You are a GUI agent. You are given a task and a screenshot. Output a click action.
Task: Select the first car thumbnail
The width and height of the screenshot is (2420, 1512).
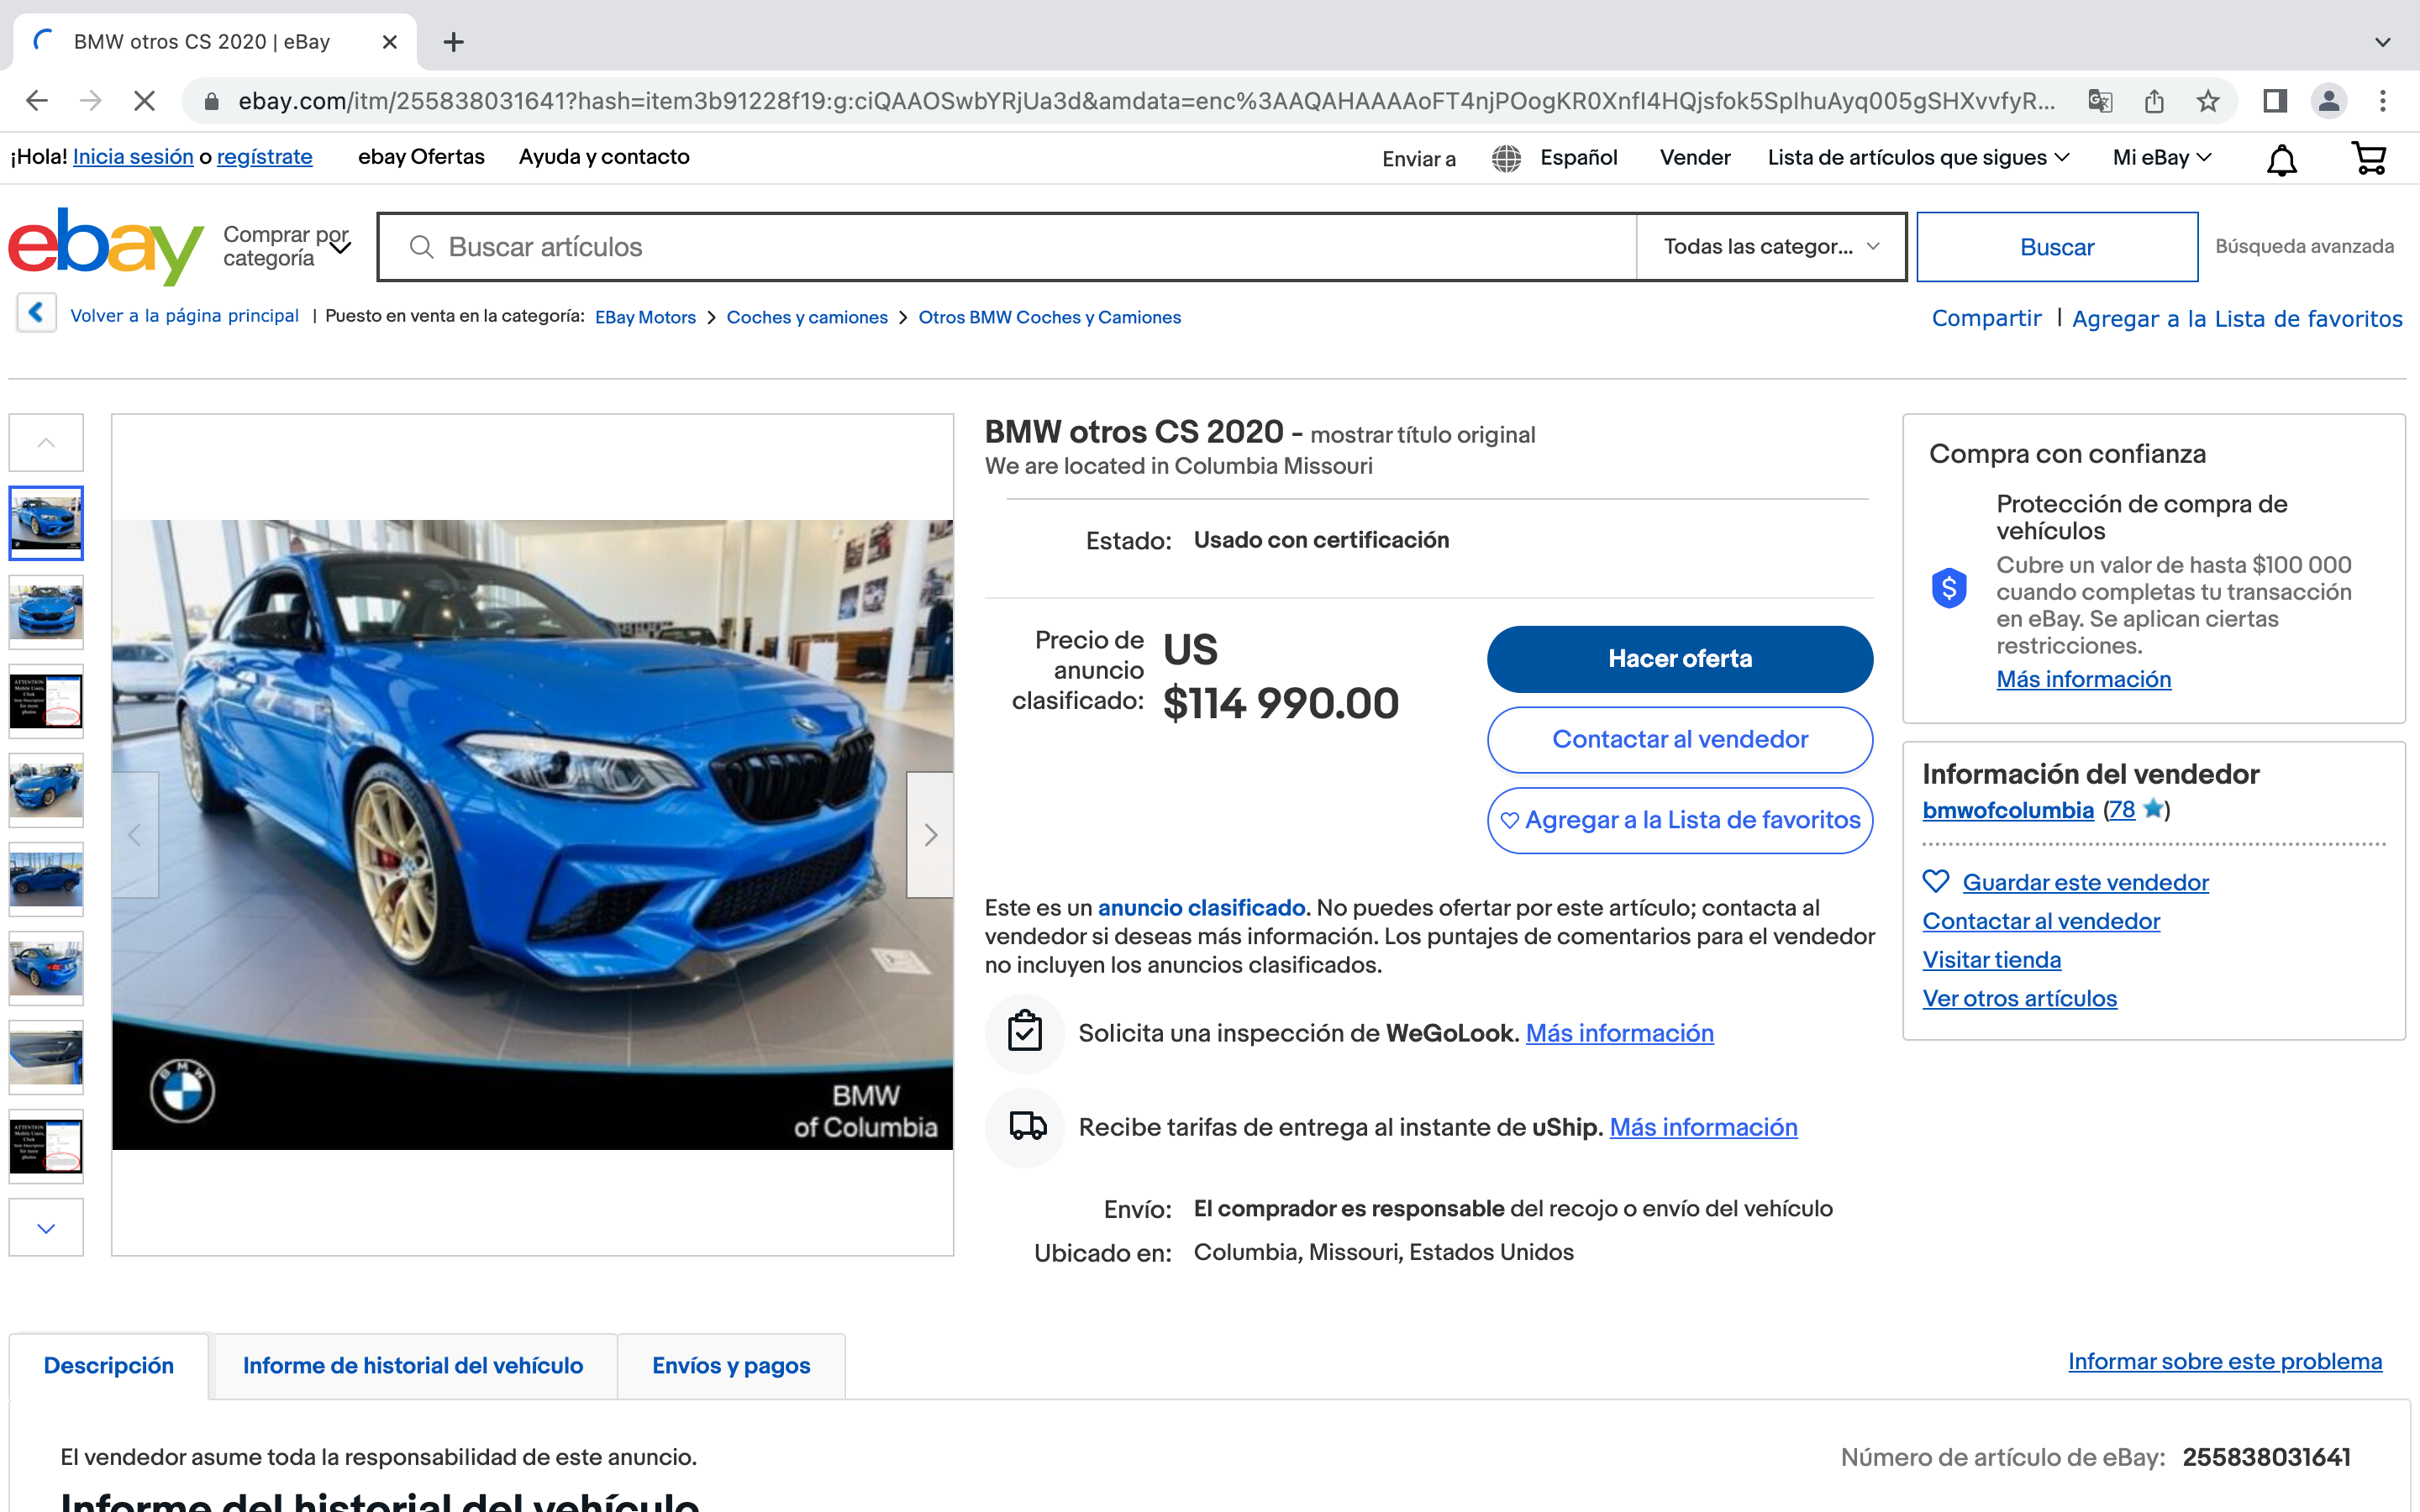click(x=46, y=523)
